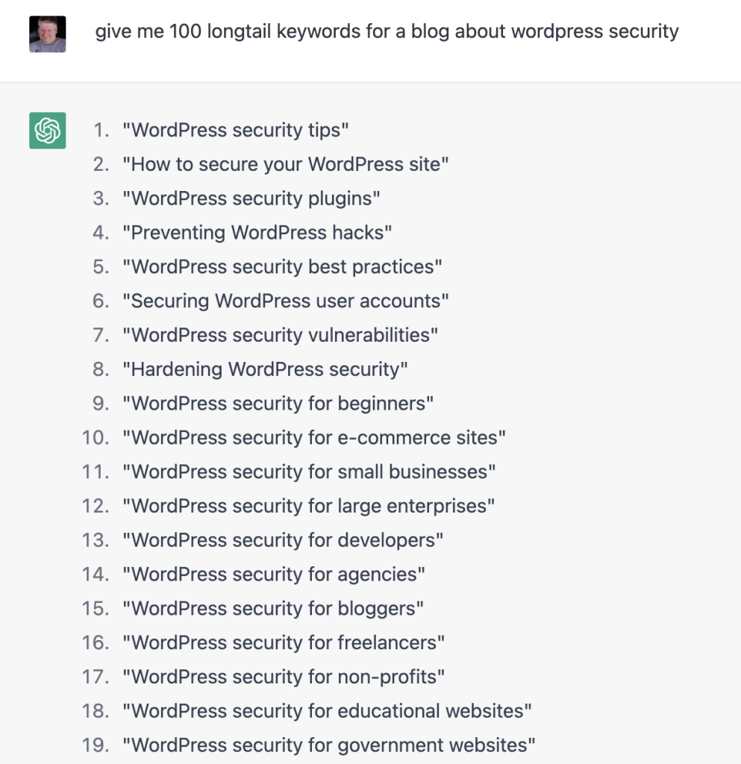Click "WordPress security for beginners" entry

tap(278, 404)
